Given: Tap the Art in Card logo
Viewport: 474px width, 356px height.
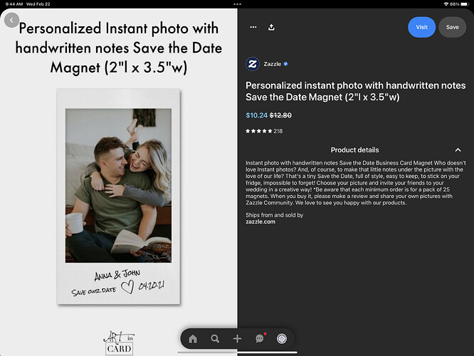Looking at the screenshot, I should point(119,343).
